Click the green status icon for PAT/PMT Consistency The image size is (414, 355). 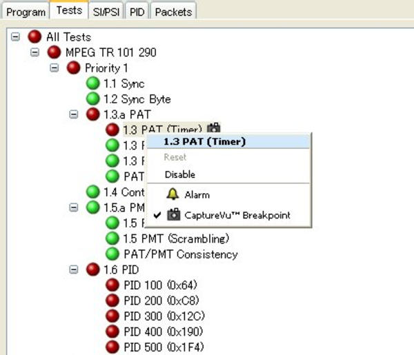112,254
